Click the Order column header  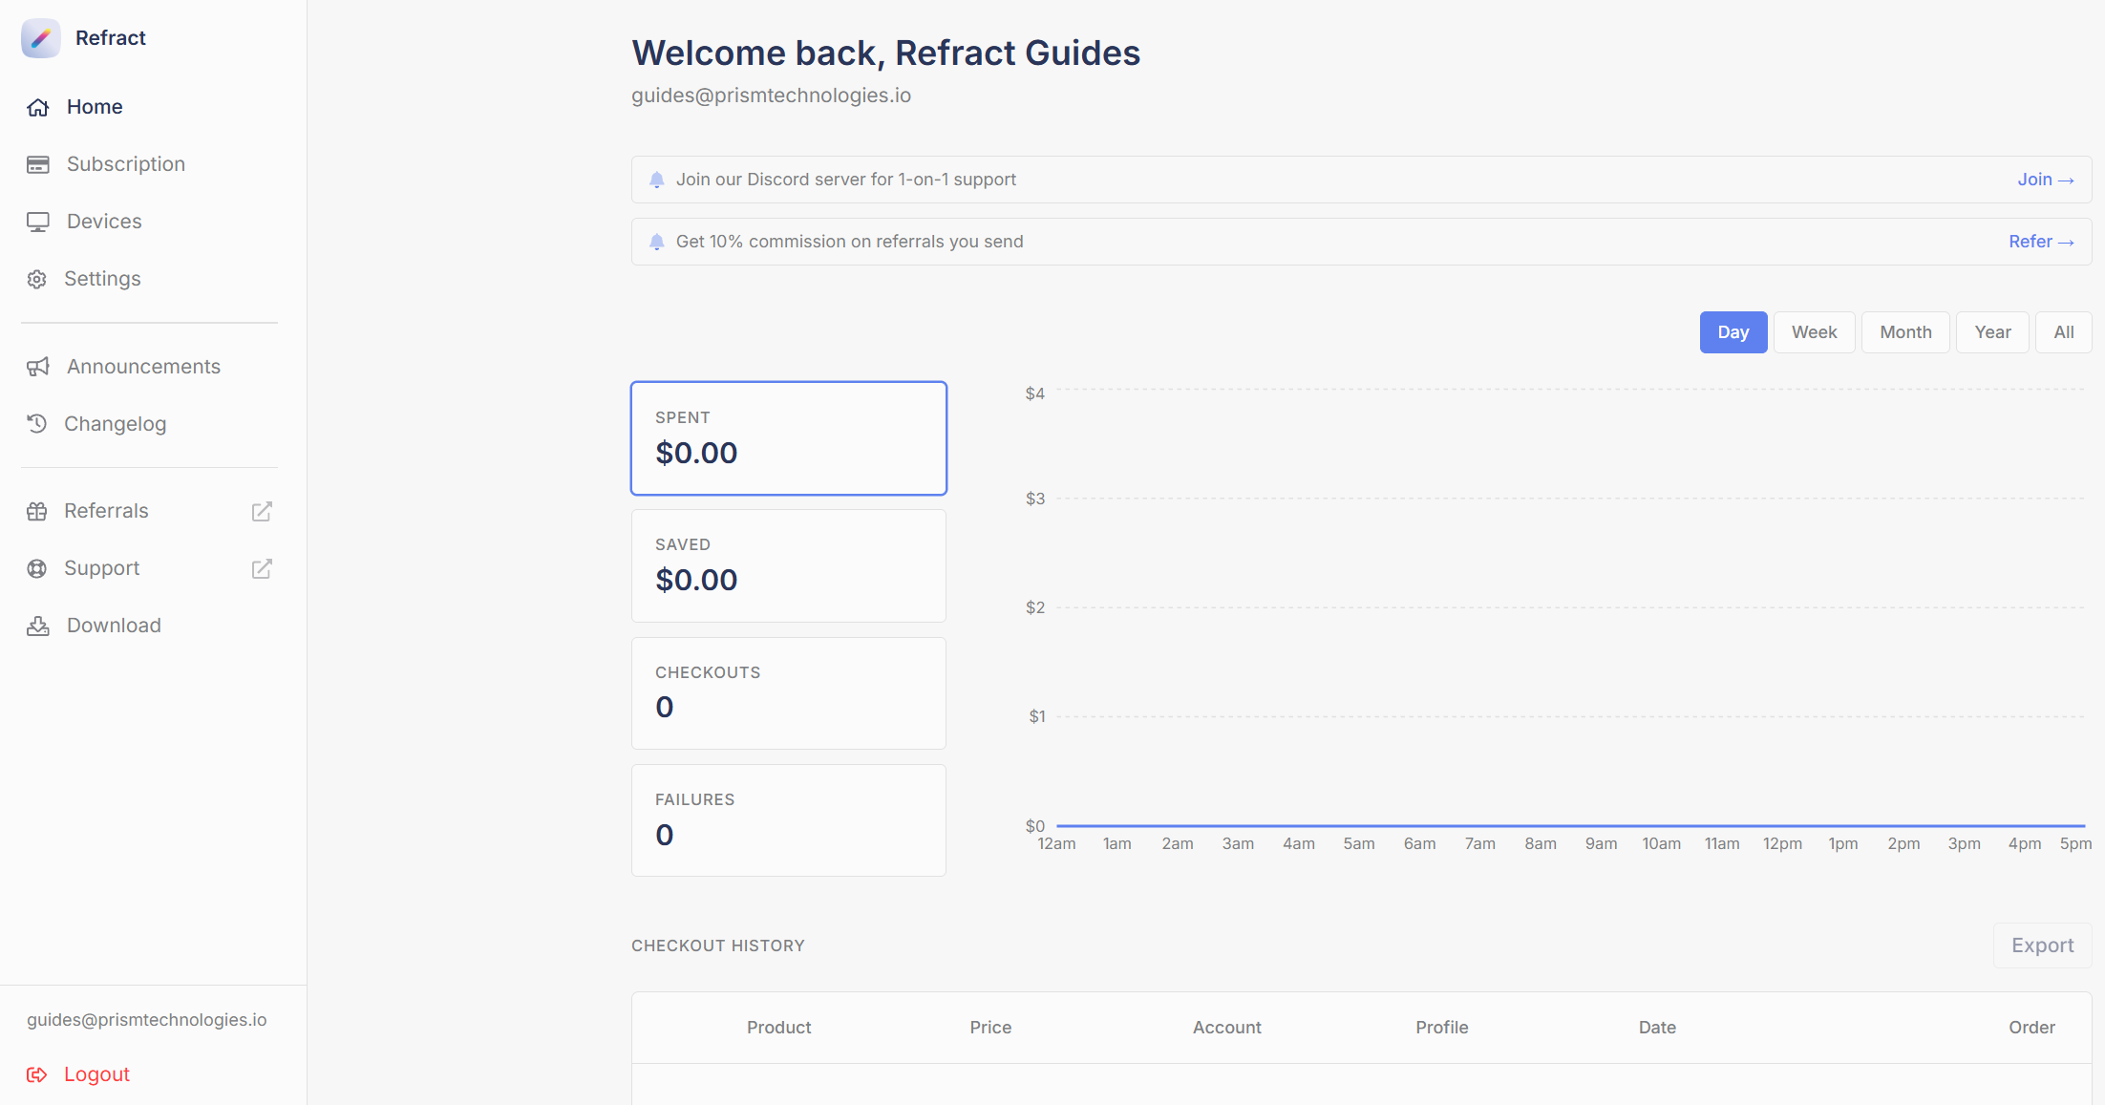(x=2031, y=1028)
